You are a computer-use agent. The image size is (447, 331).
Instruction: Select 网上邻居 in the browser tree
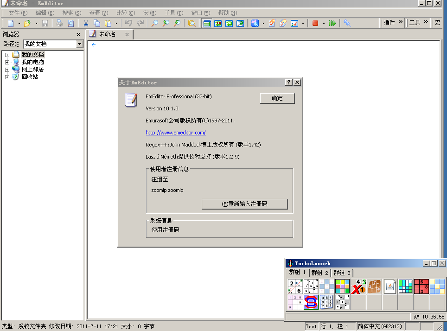pyautogui.click(x=33, y=70)
